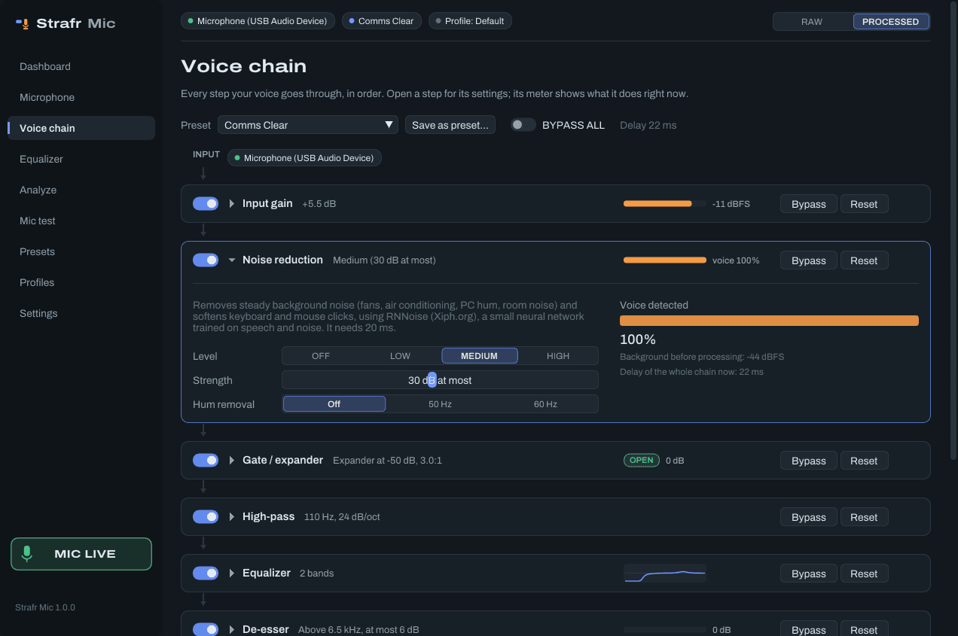Viewport: 958px width, 636px height.
Task: Click the INPUT Microphone device chip
Action: tap(305, 158)
